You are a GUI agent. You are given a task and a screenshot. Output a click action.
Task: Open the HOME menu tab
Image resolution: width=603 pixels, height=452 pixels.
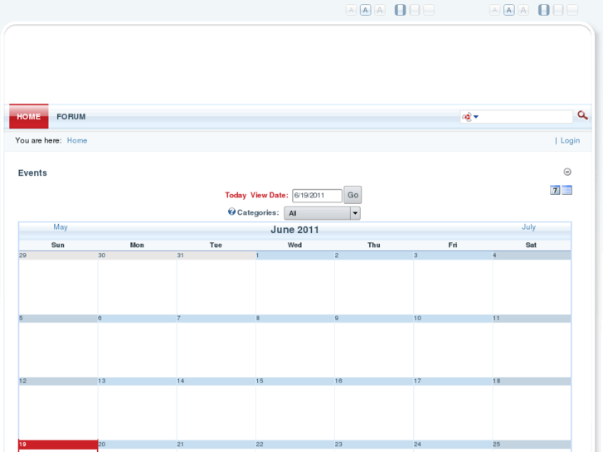(28, 117)
